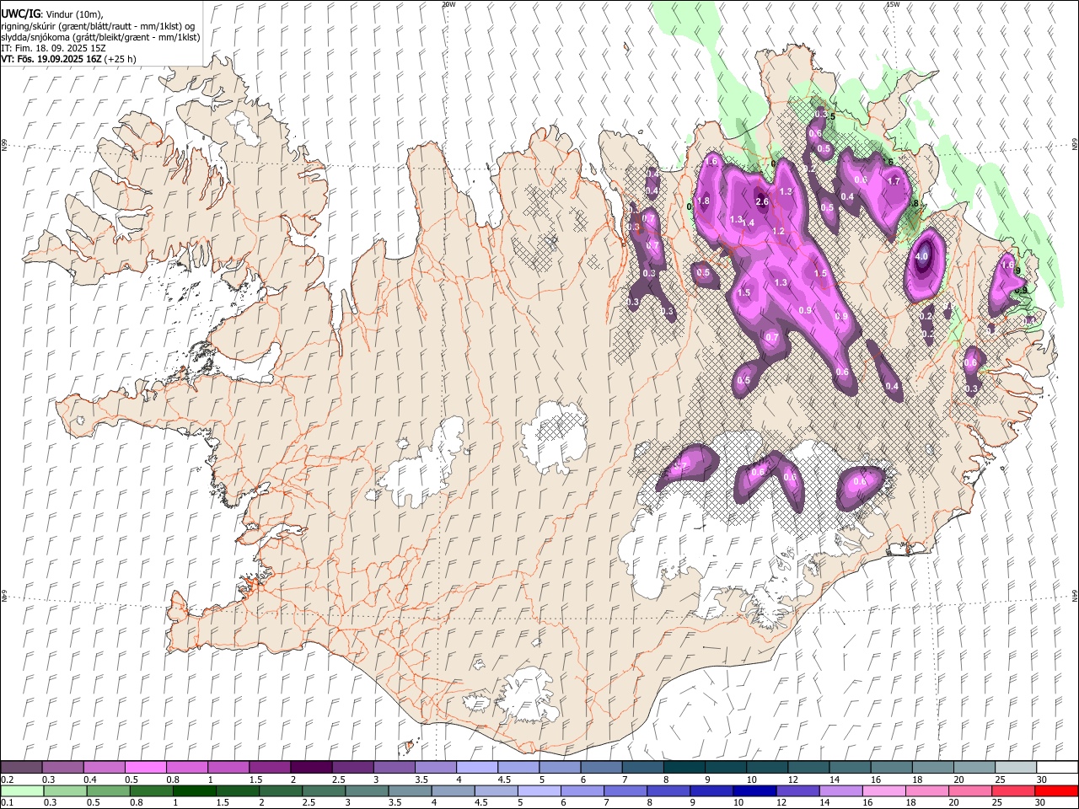Select the 1.2 value on the map
This screenshot has height=809, width=1079.
point(778,231)
